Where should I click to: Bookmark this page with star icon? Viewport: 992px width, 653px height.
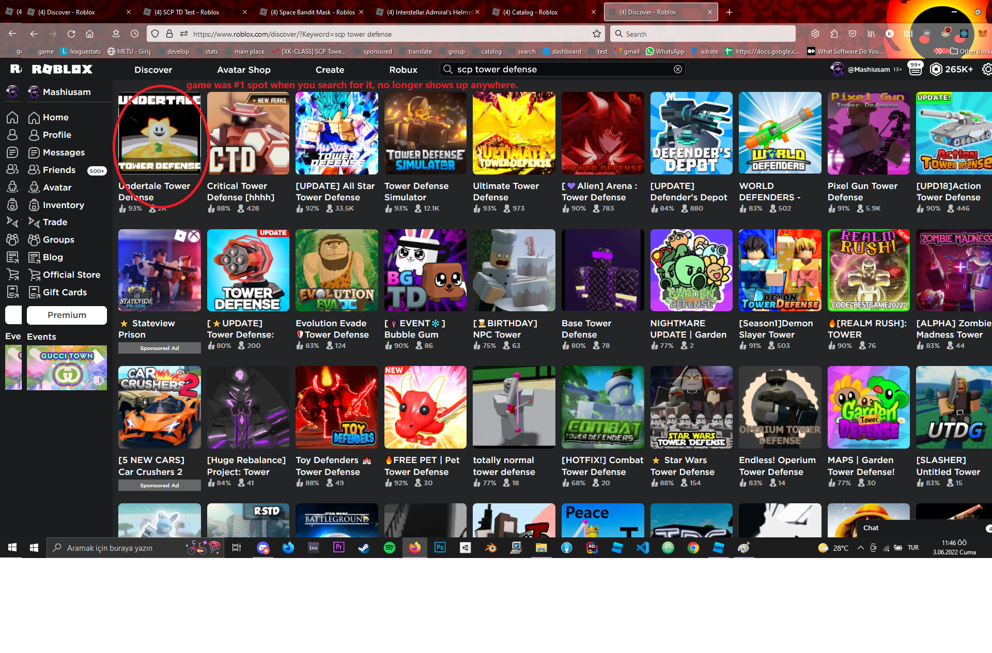[x=597, y=34]
